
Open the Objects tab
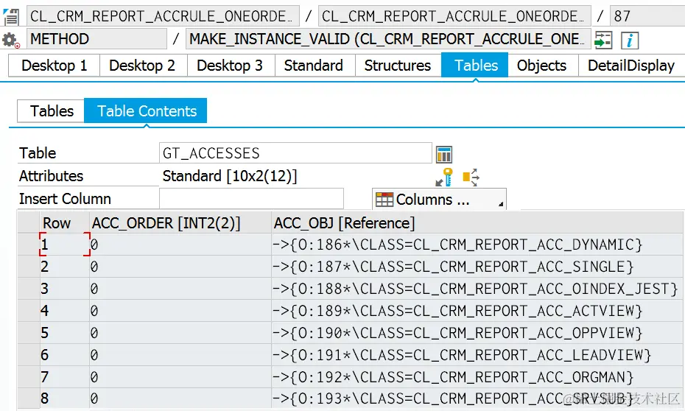coord(541,66)
